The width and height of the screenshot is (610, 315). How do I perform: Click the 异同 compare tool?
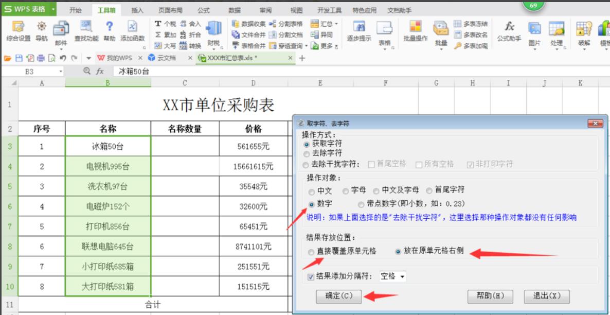322,35
